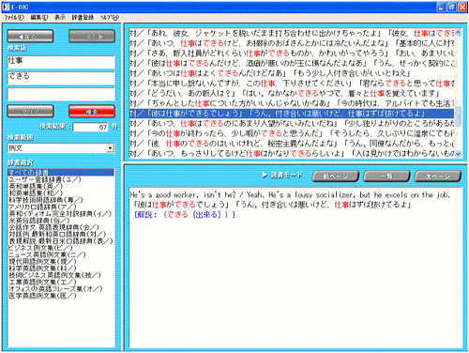
Task: Select すべての辞書 in dictionary list
Action: click(61, 173)
